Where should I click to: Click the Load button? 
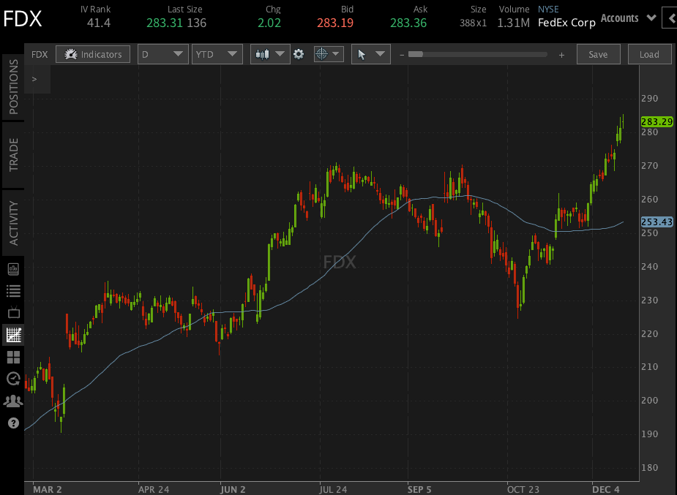649,53
